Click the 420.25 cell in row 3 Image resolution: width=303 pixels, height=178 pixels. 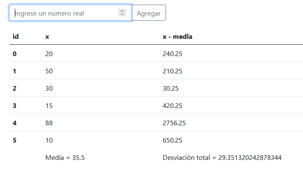(x=172, y=105)
